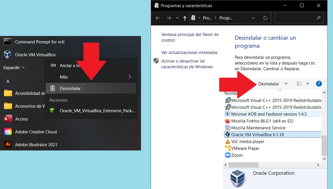Open the recent locations dropdown arrow
Viewport: 333px width, 189px height.
[x=177, y=18]
